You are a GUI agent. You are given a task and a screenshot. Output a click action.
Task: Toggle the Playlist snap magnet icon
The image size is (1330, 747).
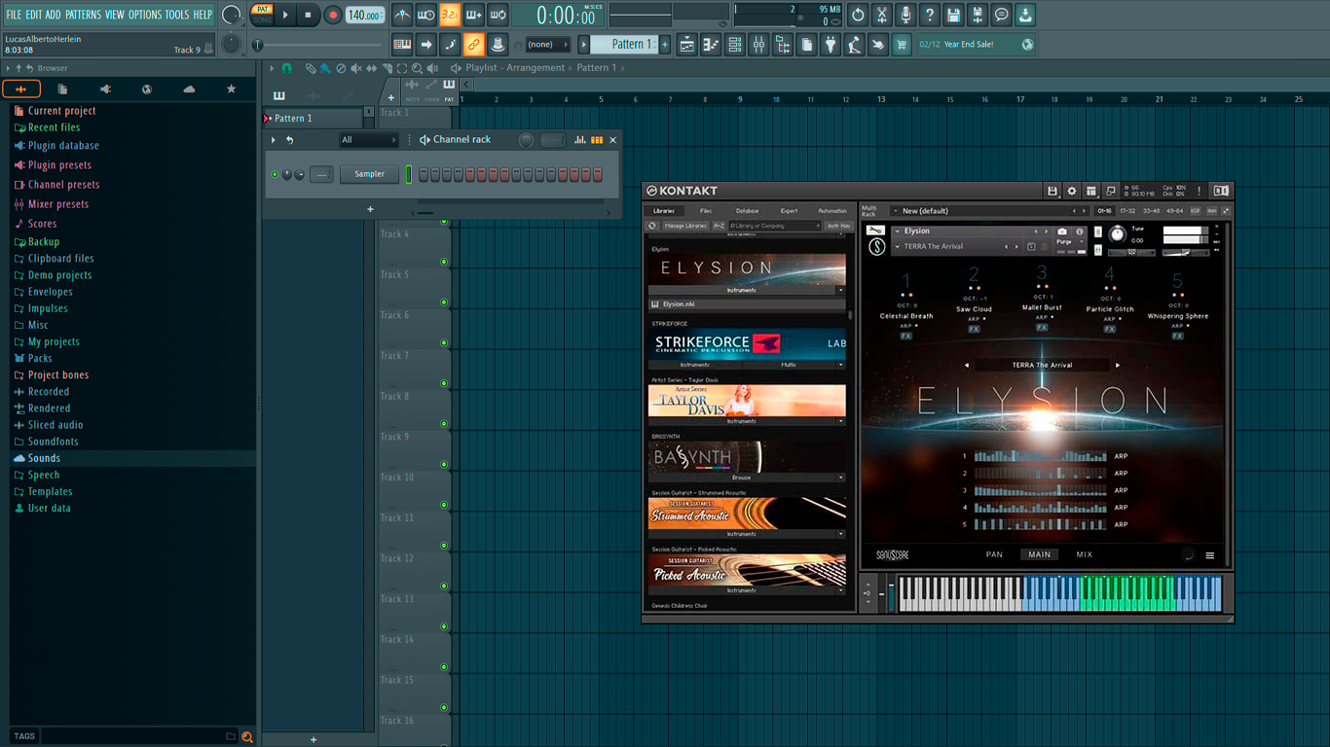[x=286, y=68]
